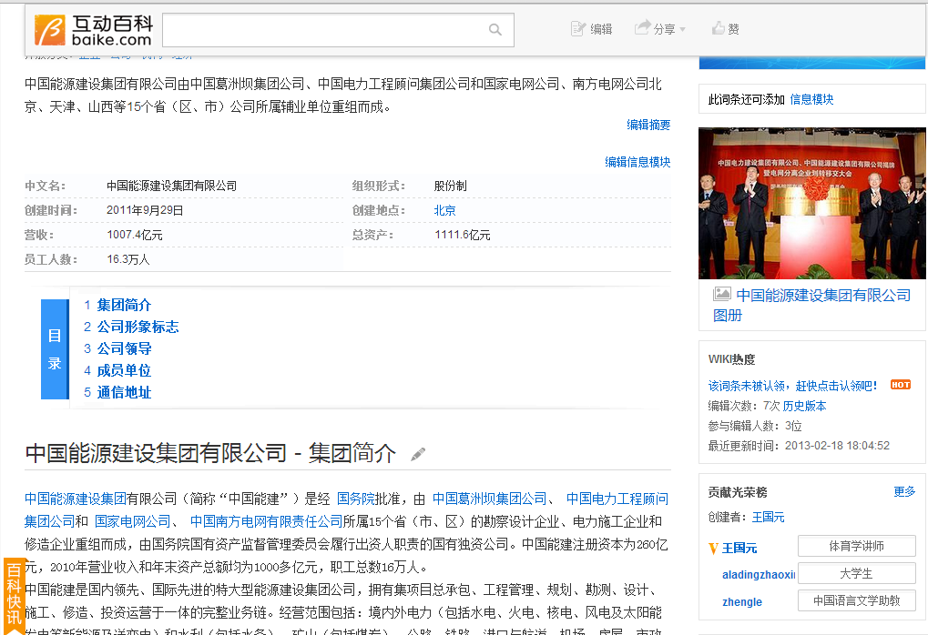Focus the top search input box
Screen dimensions: 928x635
(x=338, y=29)
